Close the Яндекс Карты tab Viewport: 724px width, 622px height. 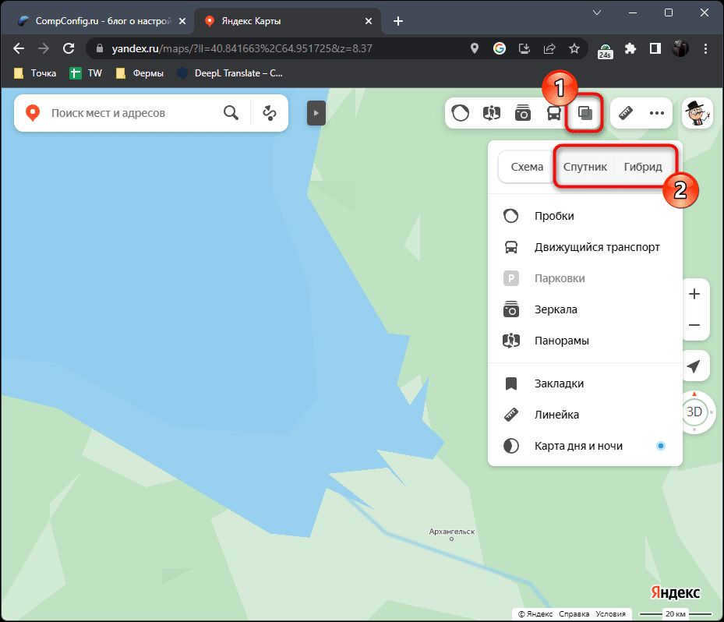pos(369,21)
